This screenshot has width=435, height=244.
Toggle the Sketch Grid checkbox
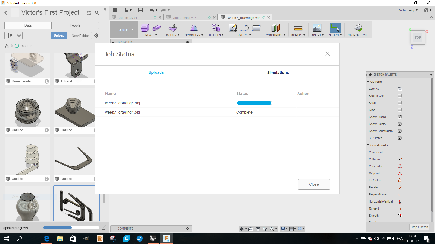coord(400,96)
